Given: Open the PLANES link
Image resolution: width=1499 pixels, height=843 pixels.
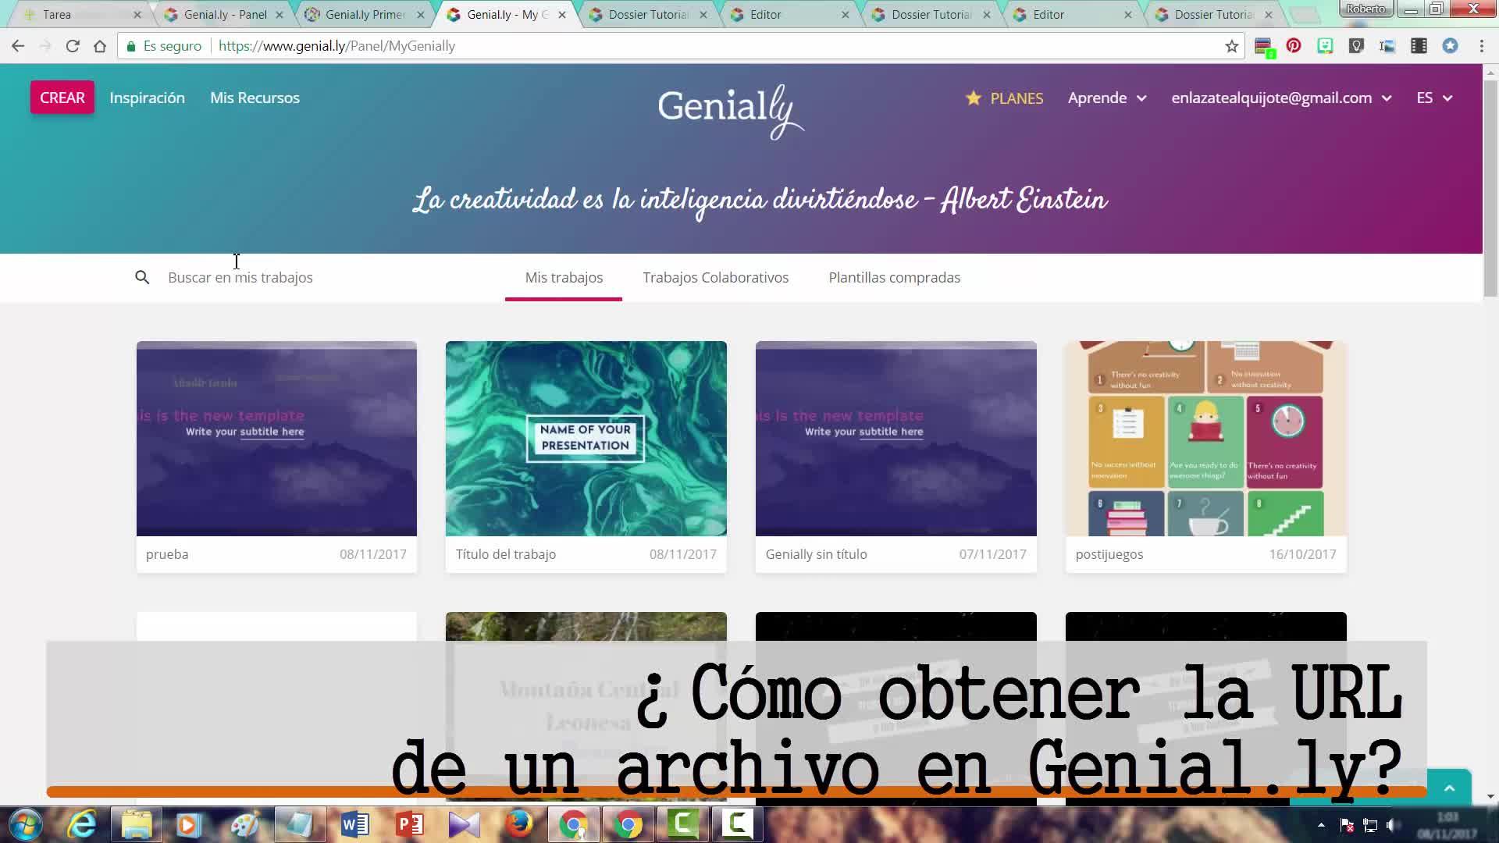Looking at the screenshot, I should [x=1005, y=98].
